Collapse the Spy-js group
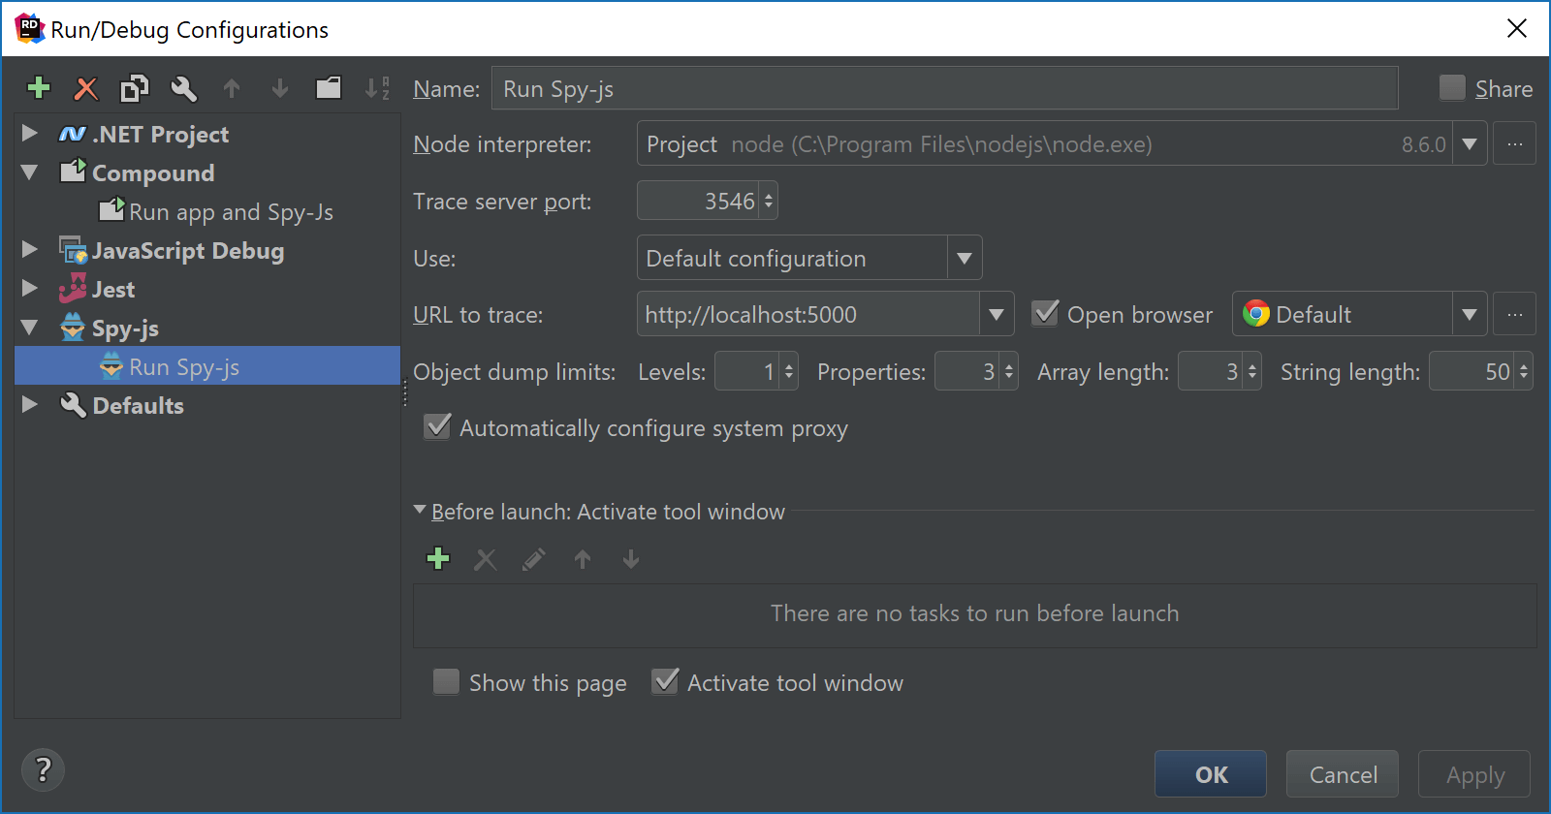 click(x=30, y=328)
